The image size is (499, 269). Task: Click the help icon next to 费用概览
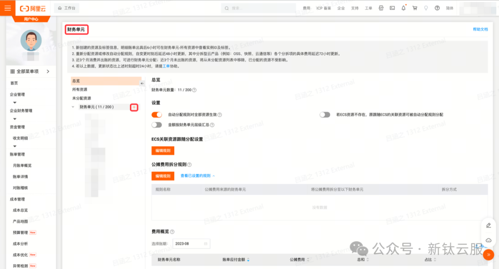[172, 232]
